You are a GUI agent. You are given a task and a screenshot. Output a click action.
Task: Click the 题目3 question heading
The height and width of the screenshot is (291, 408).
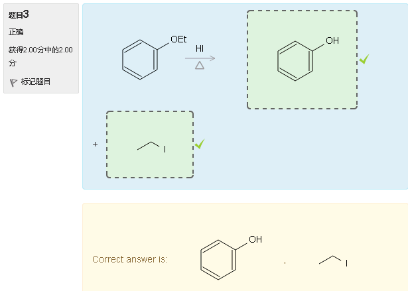(x=19, y=15)
